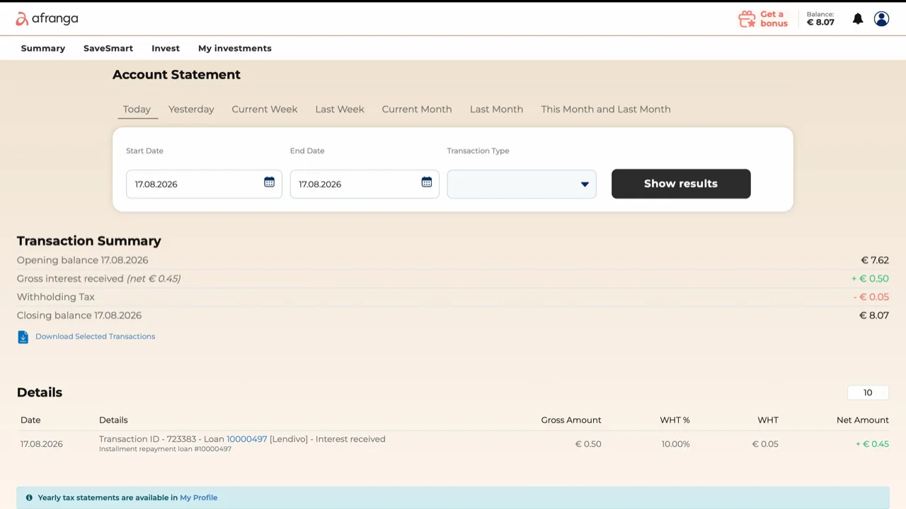Screen dimensions: 906x509
Task: Open the Start Date calendar picker icon
Action: (x=269, y=182)
